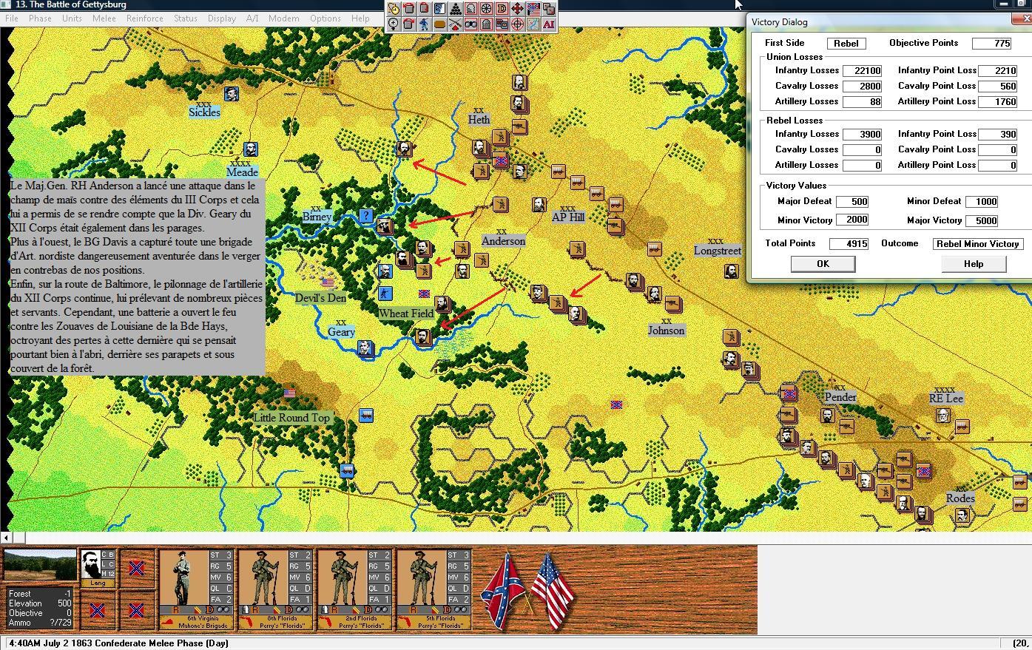The image size is (1032, 650).
Task: Click the US flag objective above Little Round Top
Action: 289,393
